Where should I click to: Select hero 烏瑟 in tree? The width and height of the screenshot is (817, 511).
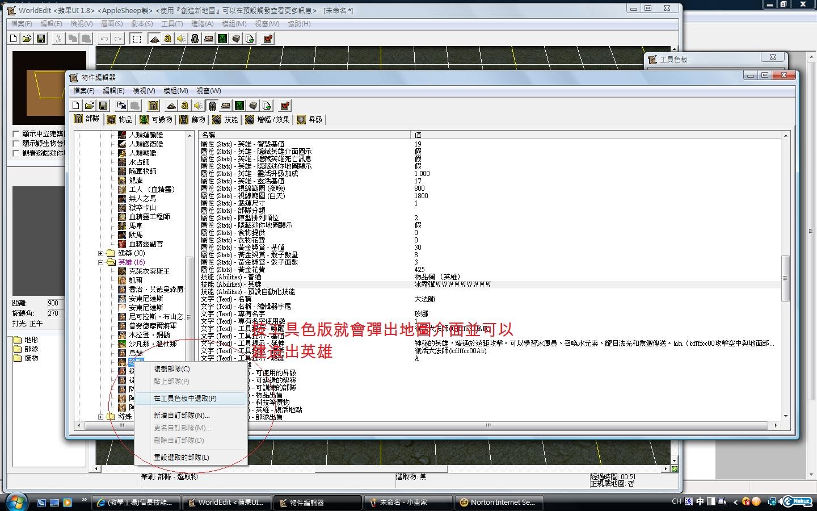tap(136, 353)
